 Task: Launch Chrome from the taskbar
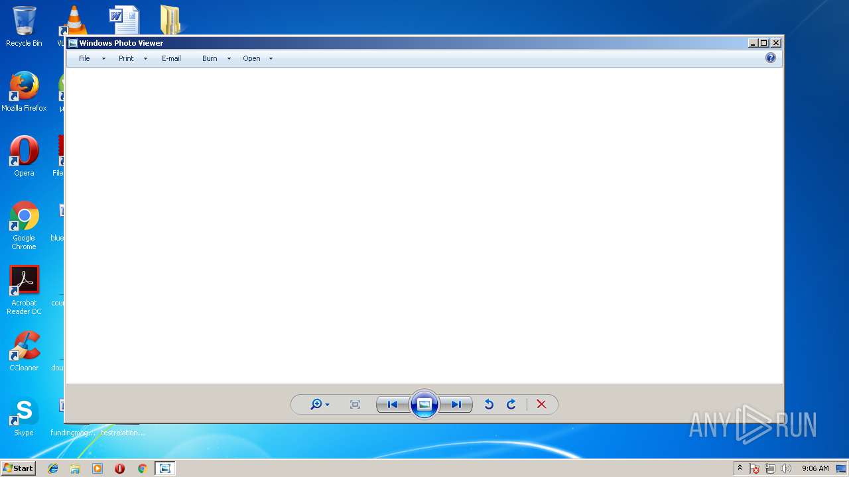[x=142, y=468]
